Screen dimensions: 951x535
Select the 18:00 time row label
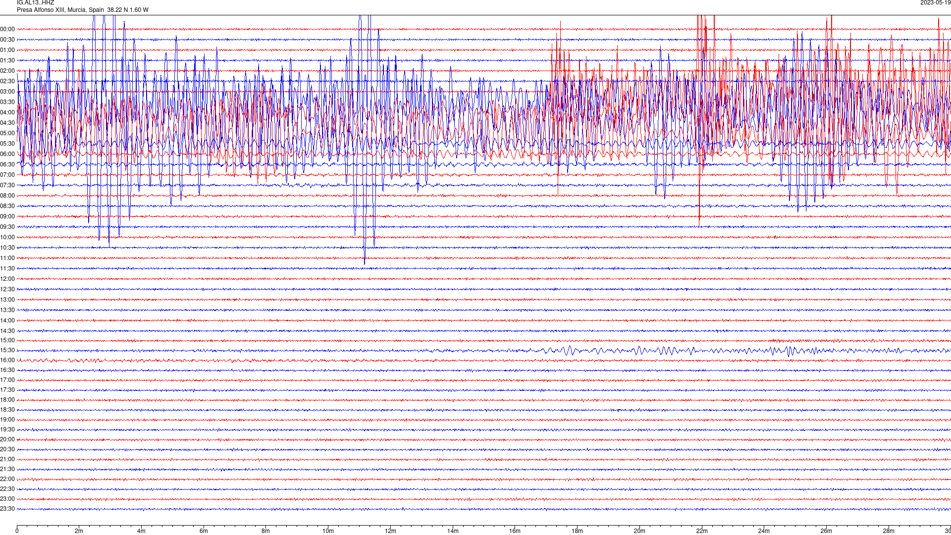(x=7, y=400)
